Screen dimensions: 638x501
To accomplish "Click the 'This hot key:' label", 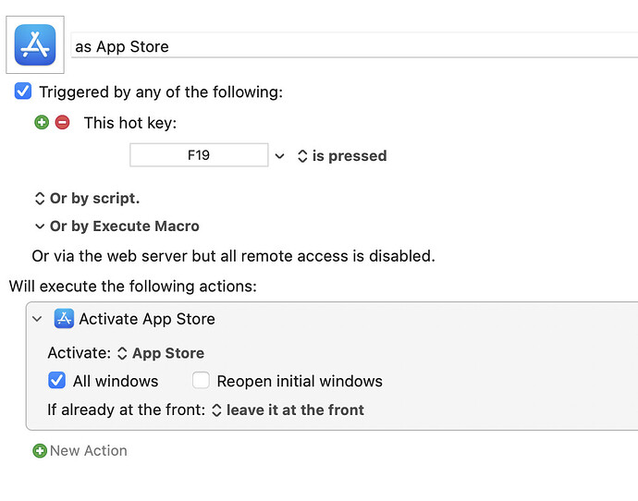I will [x=130, y=123].
